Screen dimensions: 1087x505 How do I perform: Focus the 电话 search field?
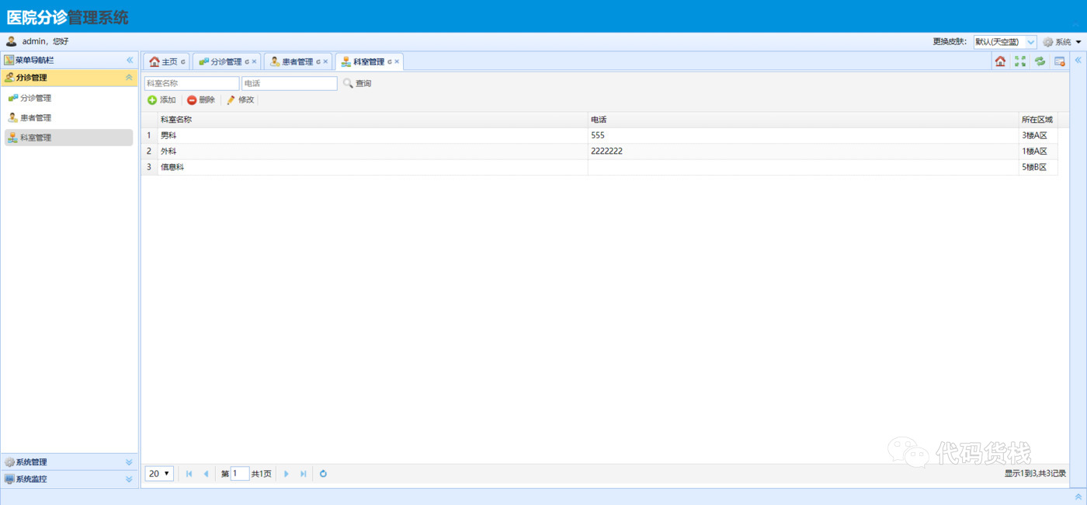coord(290,83)
